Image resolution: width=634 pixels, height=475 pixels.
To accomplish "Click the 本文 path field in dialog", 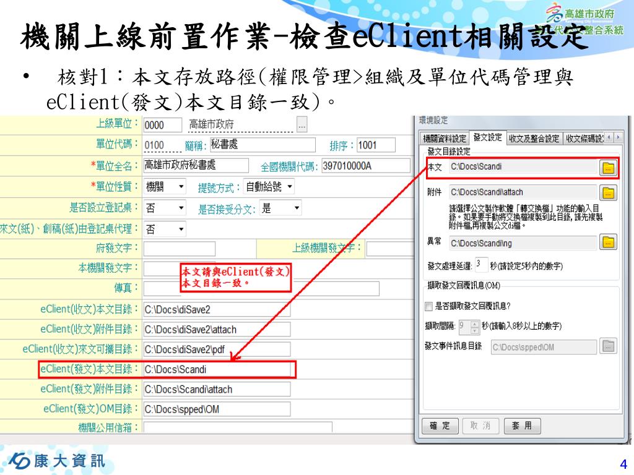I will click(x=523, y=167).
